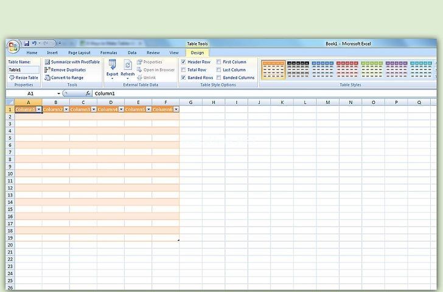This screenshot has height=292, width=443.
Task: Click the Undo arrow icon
Action: click(x=35, y=44)
